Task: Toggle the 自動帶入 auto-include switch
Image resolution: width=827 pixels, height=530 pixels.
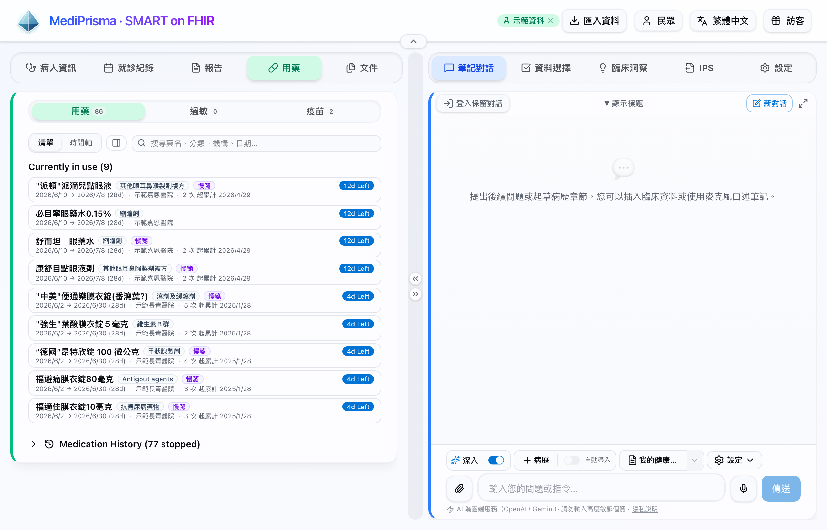Action: (572, 460)
